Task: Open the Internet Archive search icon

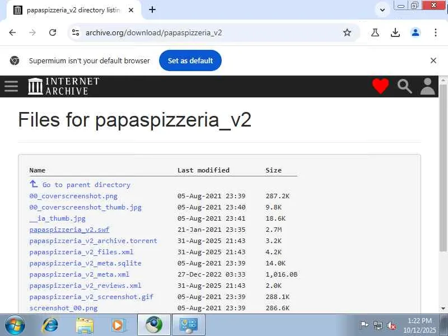Action: (x=404, y=86)
